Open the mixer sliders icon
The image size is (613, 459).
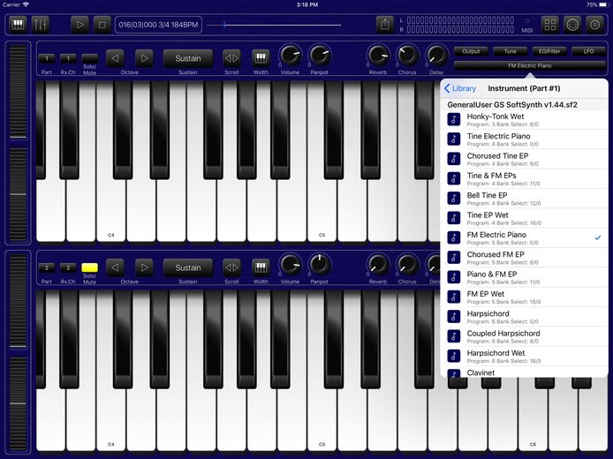click(x=41, y=25)
